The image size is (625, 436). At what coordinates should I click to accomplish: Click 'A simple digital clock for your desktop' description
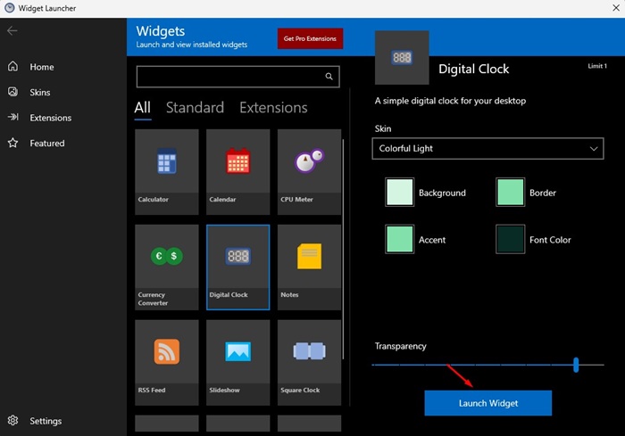(450, 101)
